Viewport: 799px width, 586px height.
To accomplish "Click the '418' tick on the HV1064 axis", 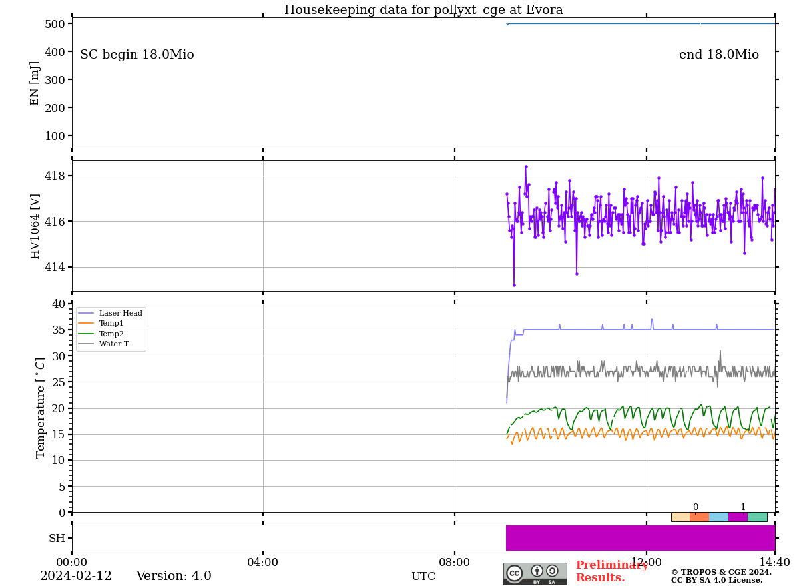I will pyautogui.click(x=55, y=176).
